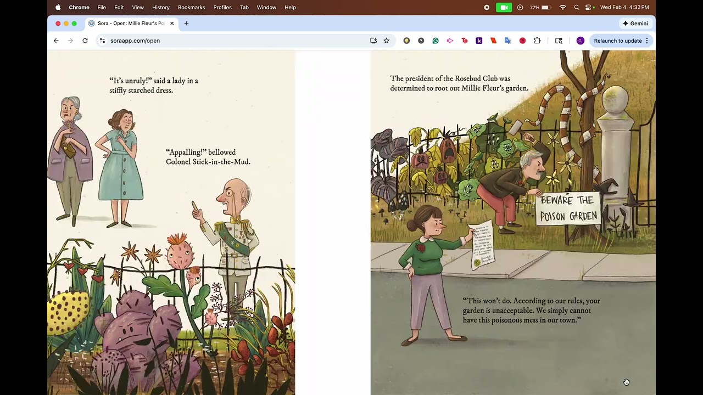The width and height of the screenshot is (703, 395).
Task: Open the orange book extension
Action: coord(493,41)
